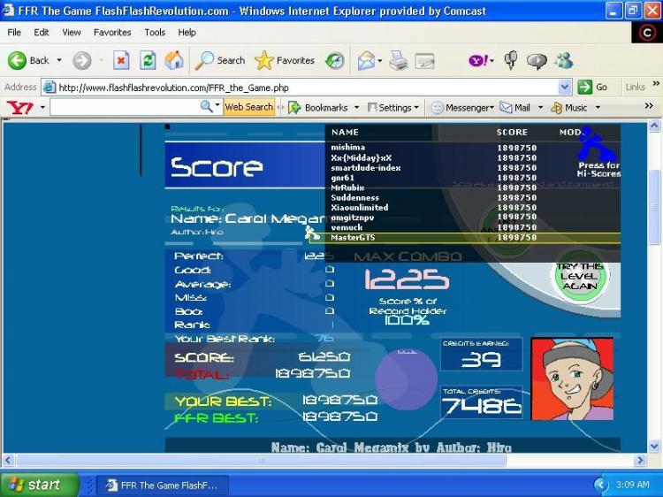Open the Mail envelope toolbar icon
Image resolution: width=663 pixels, height=497 pixels.
coord(366,60)
